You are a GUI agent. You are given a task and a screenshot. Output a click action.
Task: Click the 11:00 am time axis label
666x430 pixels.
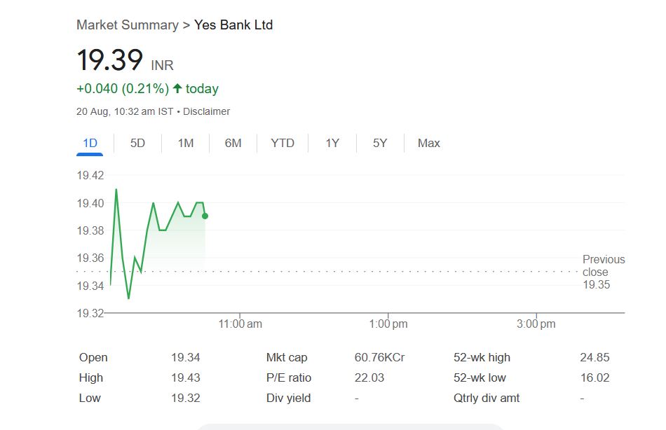pyautogui.click(x=240, y=324)
